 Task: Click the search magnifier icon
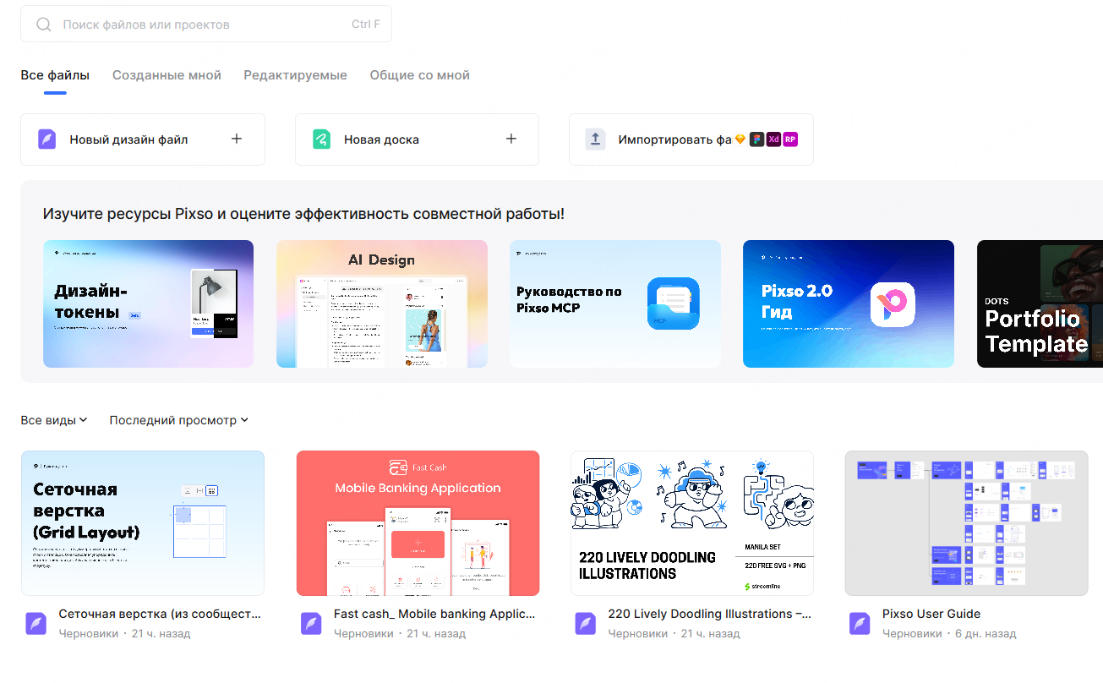point(44,25)
